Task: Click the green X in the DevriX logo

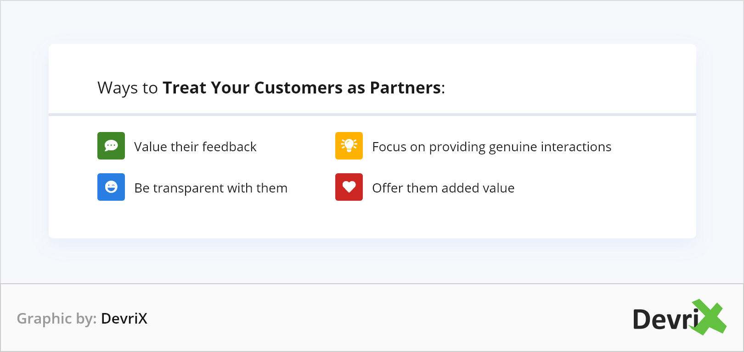Action: [709, 317]
